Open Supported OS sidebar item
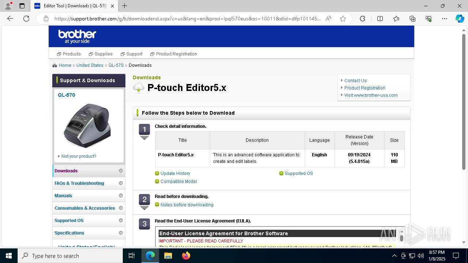The height and width of the screenshot is (263, 468). (x=89, y=221)
